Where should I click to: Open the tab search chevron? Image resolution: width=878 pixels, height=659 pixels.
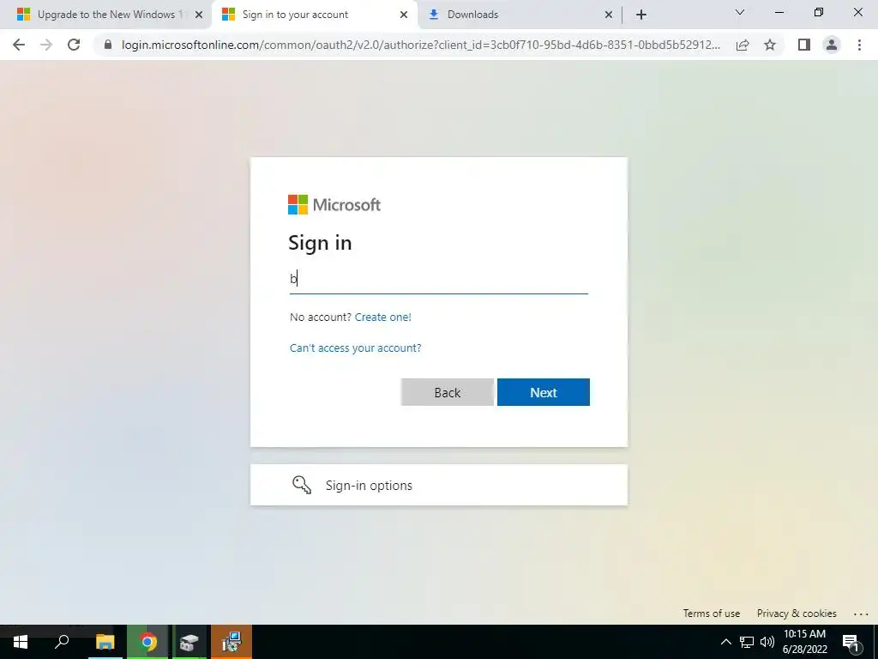[740, 12]
